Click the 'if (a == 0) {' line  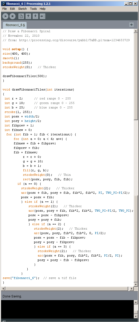click(29, 184)
